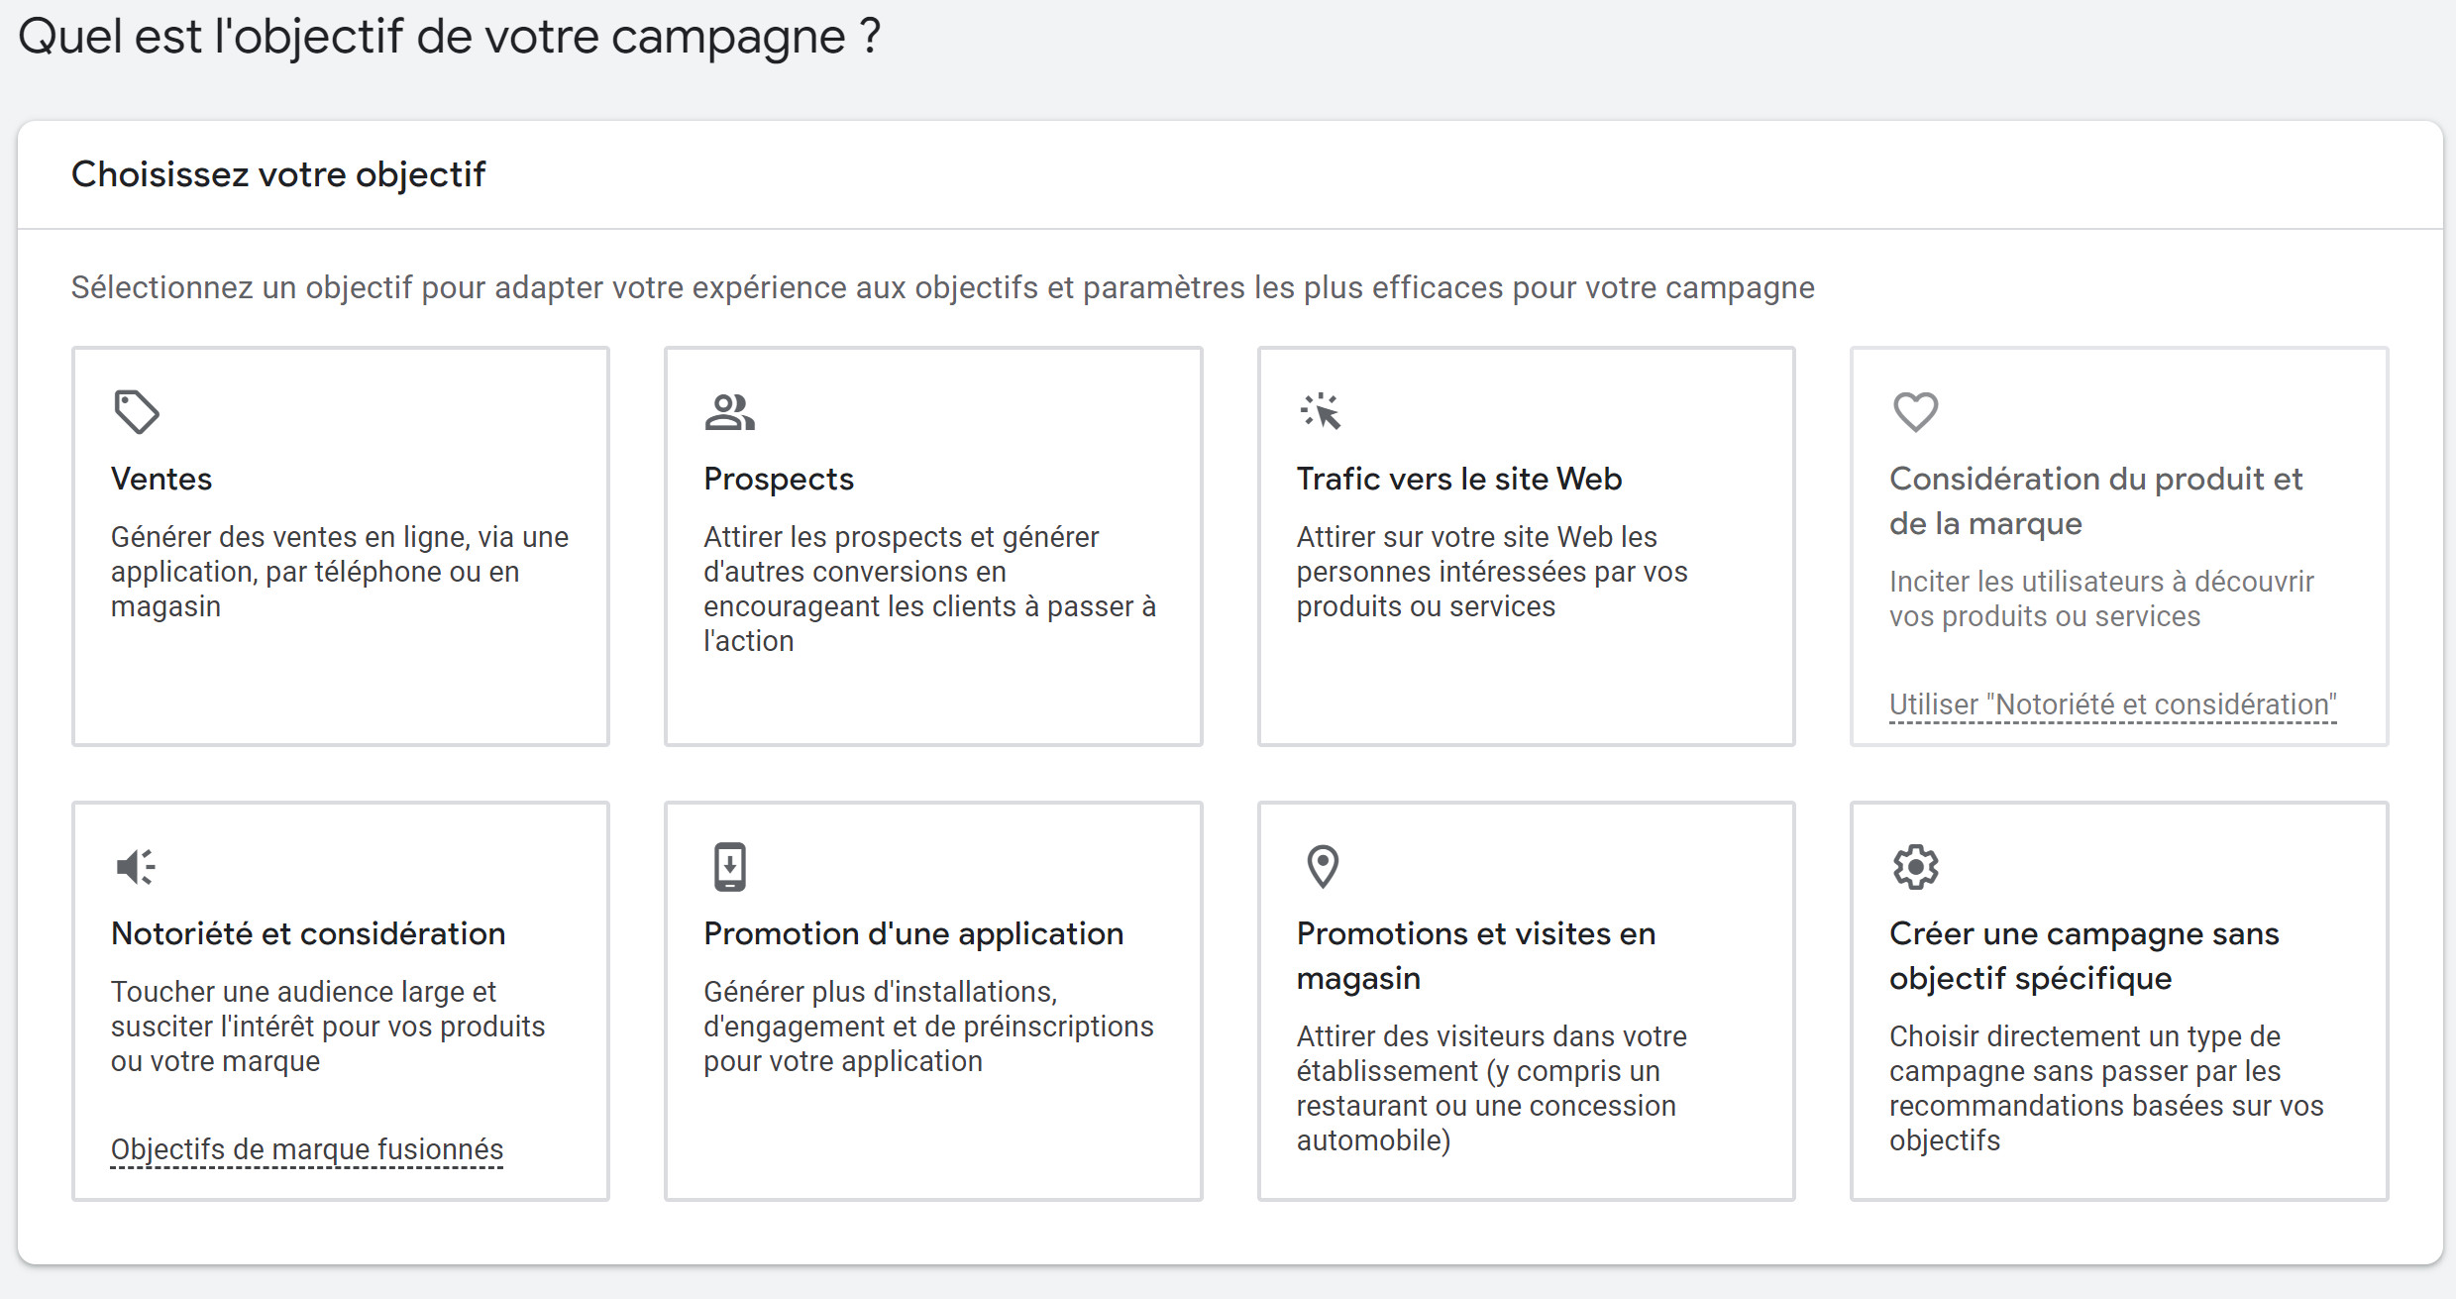Click the Ventes card description text
This screenshot has height=1299, width=2456.
(x=339, y=572)
